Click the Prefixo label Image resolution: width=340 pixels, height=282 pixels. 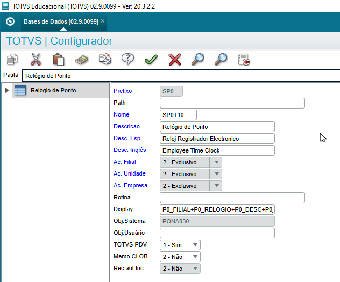click(x=123, y=91)
